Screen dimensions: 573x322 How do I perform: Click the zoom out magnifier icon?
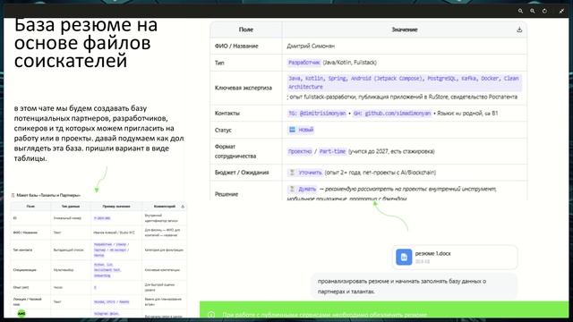click(520, 11)
